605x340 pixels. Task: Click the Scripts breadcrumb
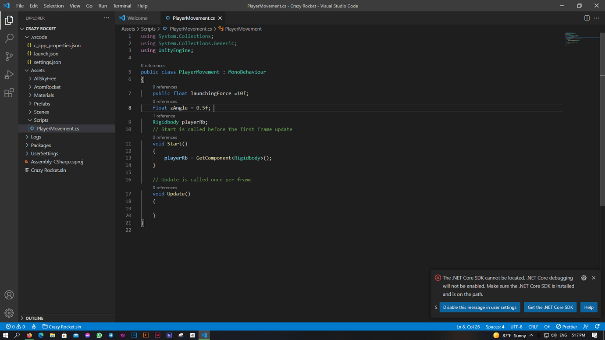pyautogui.click(x=148, y=29)
